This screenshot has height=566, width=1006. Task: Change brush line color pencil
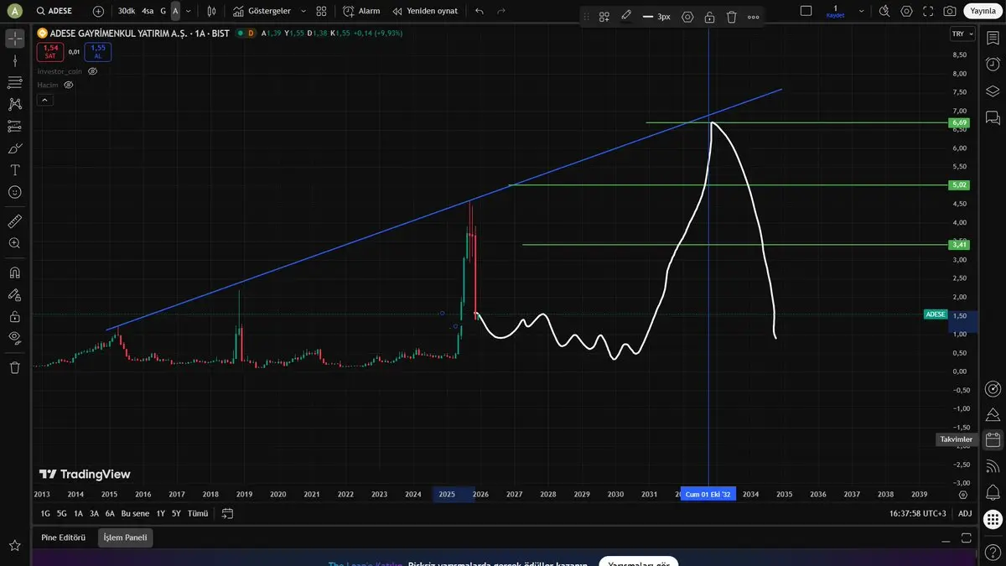point(626,16)
